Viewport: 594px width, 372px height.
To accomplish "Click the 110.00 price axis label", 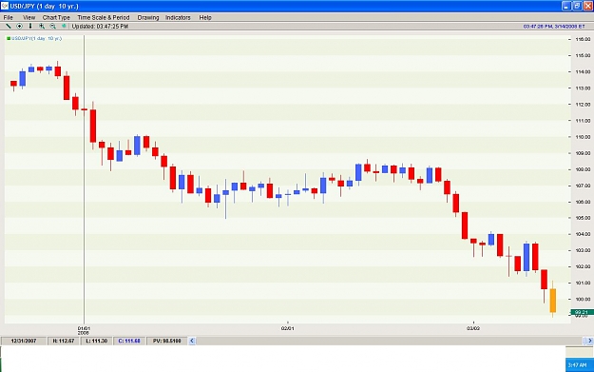I will pos(583,137).
